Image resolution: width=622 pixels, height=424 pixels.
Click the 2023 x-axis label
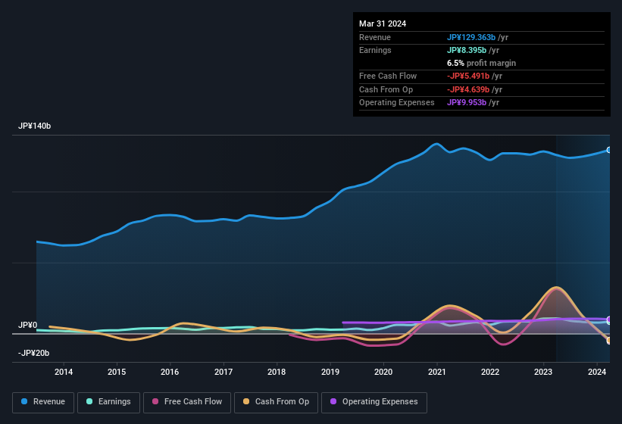point(543,372)
